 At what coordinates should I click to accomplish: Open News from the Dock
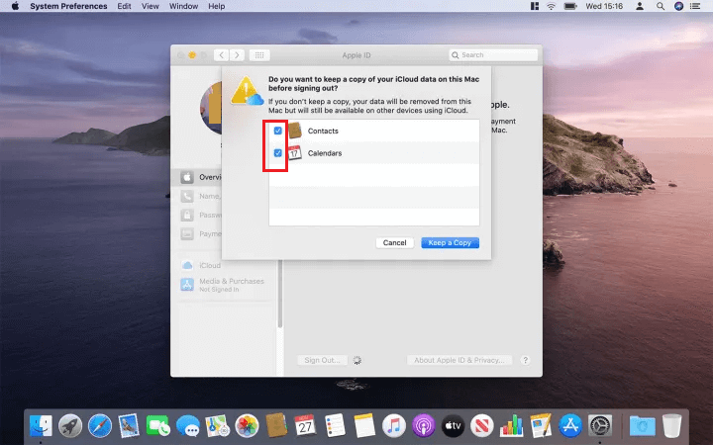point(482,426)
